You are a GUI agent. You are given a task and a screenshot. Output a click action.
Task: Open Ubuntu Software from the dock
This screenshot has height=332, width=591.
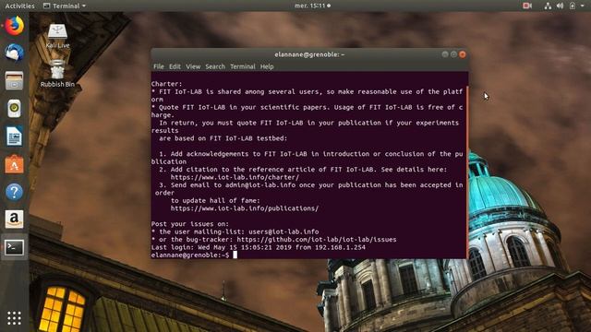point(15,164)
